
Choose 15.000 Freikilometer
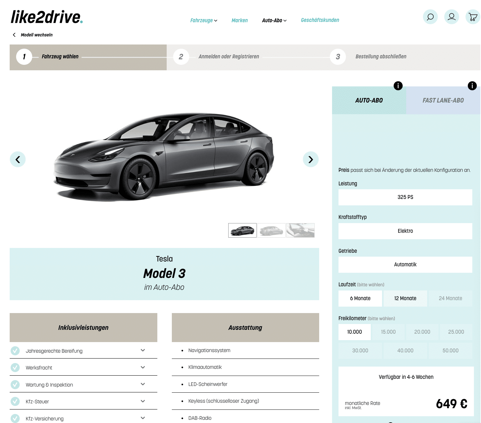tap(388, 332)
